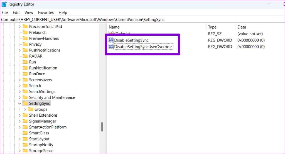Screen dimensions: 285x154
Task: Click the Screensavers folder icon
Action: [x=25, y=80]
